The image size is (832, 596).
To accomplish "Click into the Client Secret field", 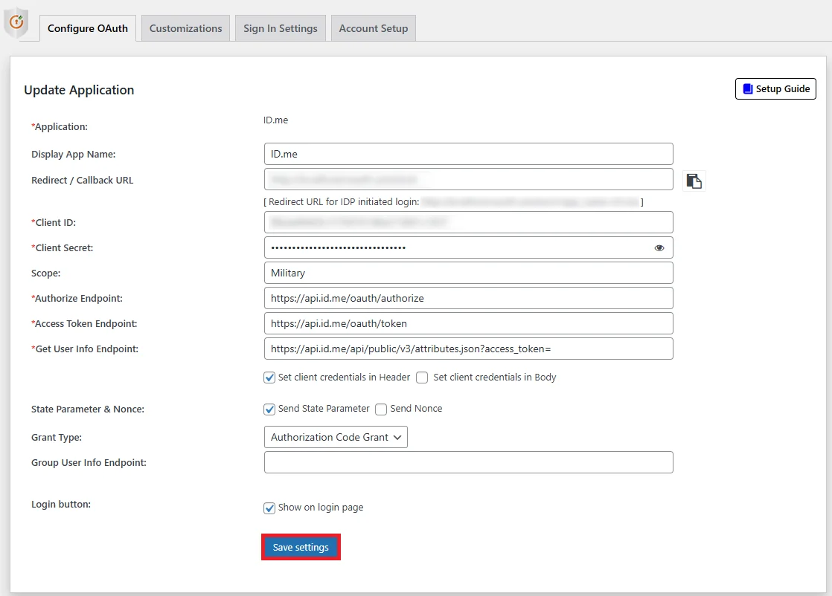I will 469,247.
